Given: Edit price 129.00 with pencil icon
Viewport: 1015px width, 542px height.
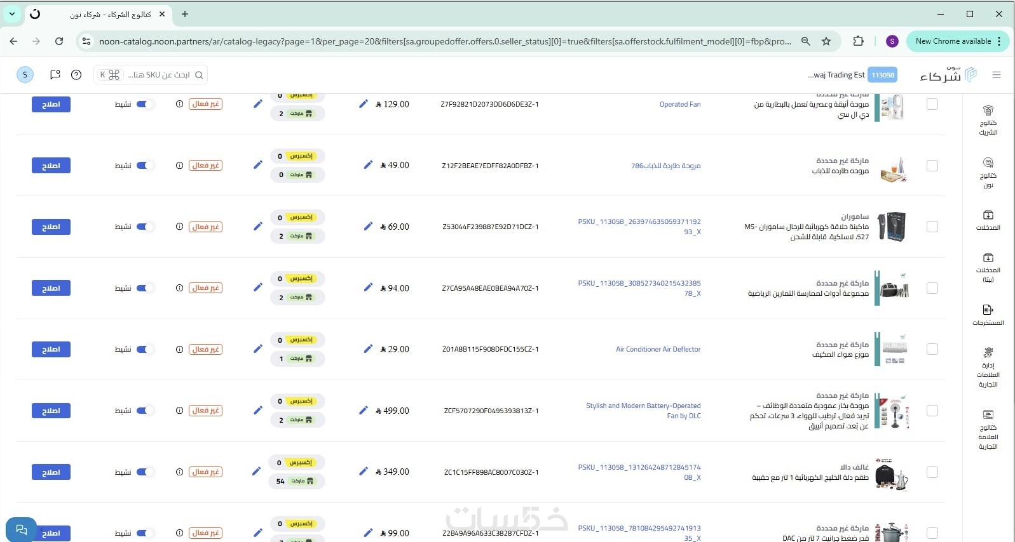Looking at the screenshot, I should pos(364,103).
